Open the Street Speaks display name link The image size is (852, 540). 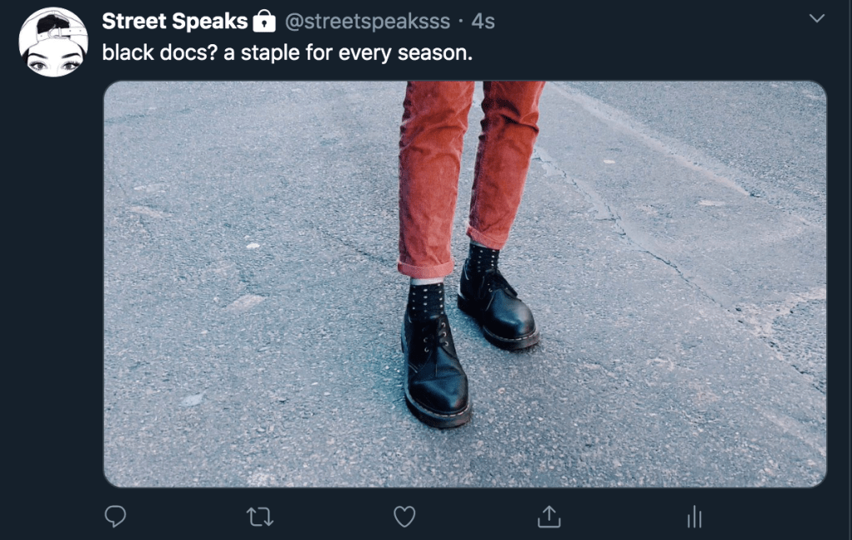tap(174, 21)
